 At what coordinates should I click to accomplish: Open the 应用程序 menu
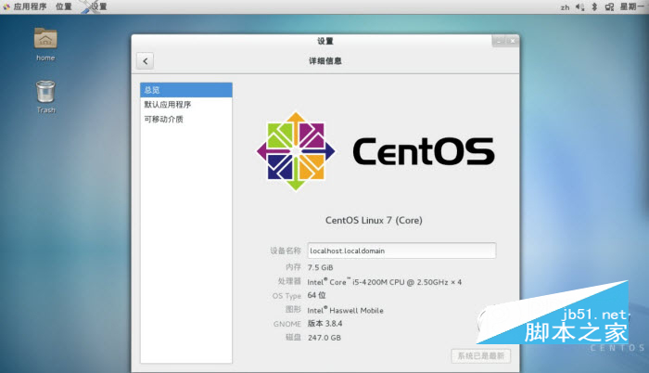25,6
